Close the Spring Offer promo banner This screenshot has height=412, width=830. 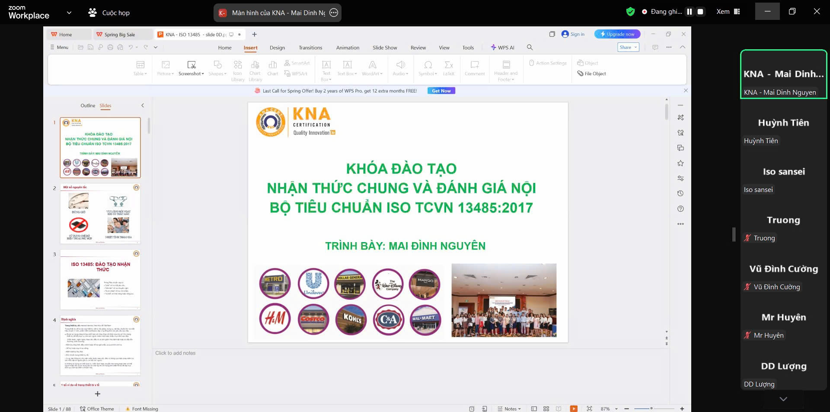tap(686, 90)
